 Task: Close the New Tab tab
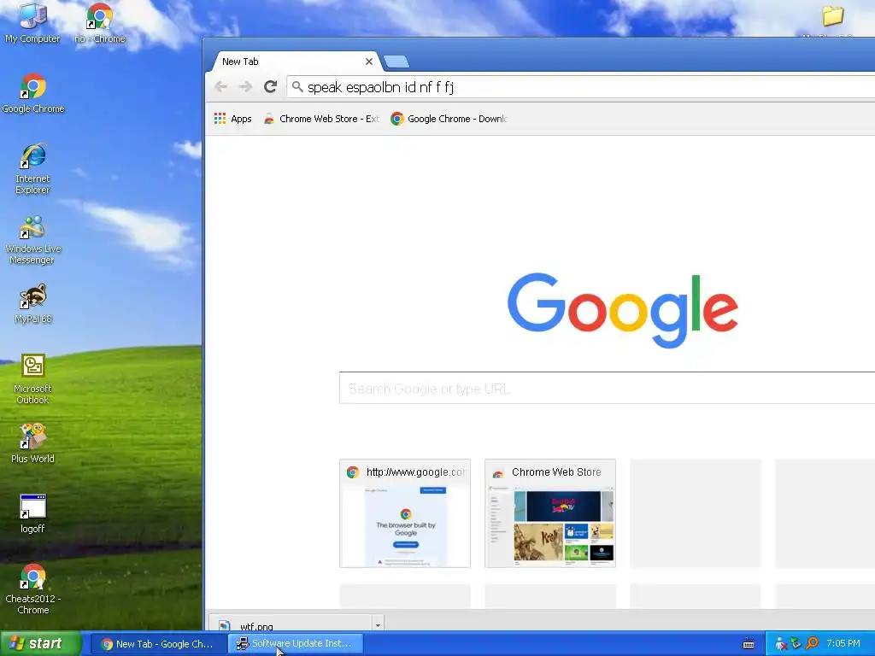pyautogui.click(x=369, y=61)
